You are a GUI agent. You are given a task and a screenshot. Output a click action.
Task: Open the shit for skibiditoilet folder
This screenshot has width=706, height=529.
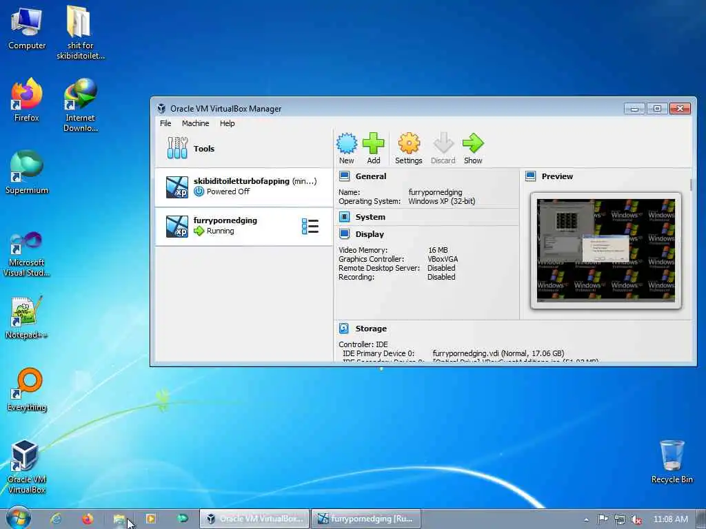[80, 32]
